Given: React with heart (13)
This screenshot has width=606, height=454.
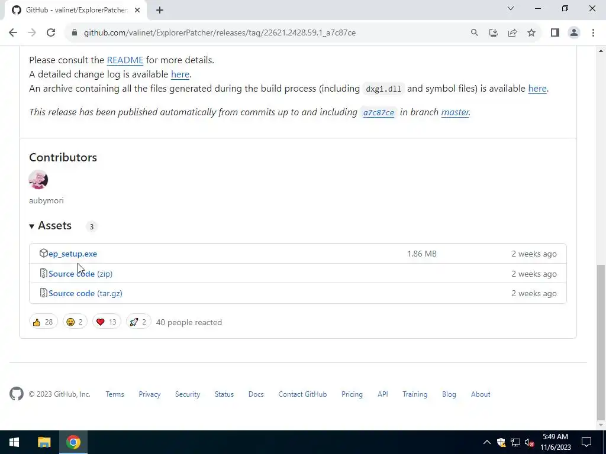Looking at the screenshot, I should tap(107, 322).
